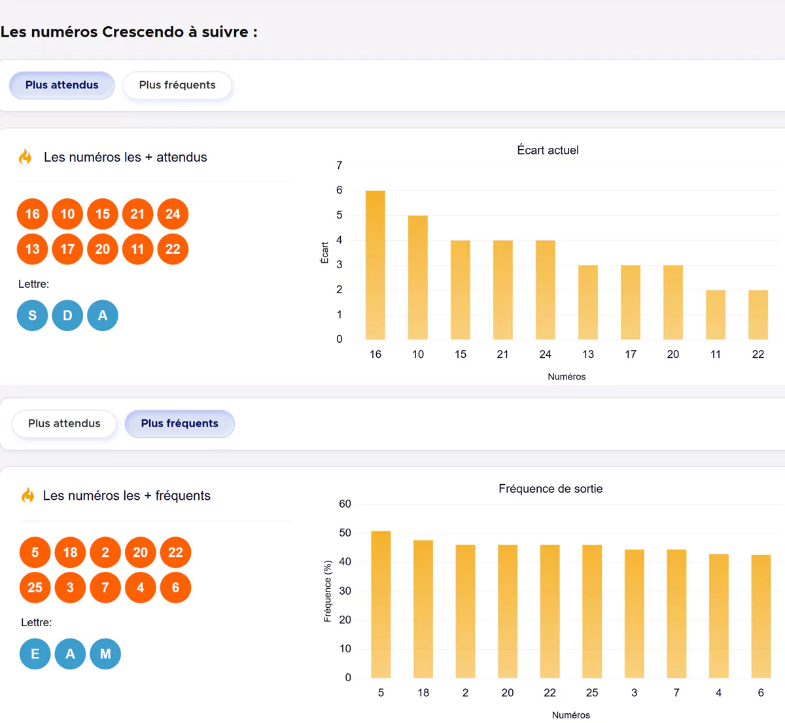Select the orange ball numbered 22 in the frequent list
Image resolution: width=785 pixels, height=723 pixels.
coord(175,552)
